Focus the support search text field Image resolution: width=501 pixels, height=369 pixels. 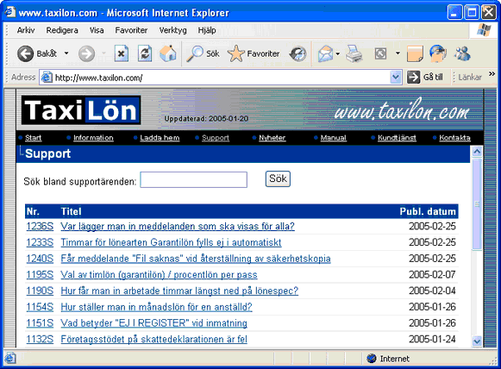click(x=194, y=180)
